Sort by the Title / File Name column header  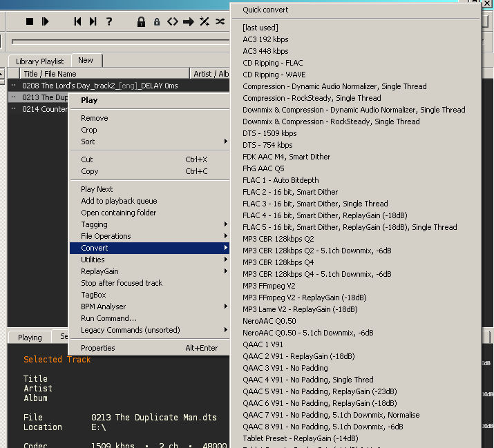coord(104,74)
